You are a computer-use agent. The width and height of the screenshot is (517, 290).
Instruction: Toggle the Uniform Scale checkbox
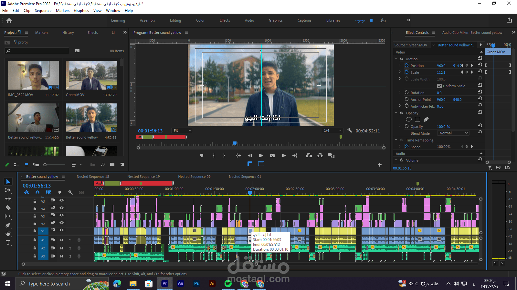[x=439, y=86]
